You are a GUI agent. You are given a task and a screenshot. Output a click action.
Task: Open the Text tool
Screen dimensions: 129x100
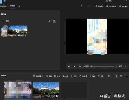pos(65,76)
